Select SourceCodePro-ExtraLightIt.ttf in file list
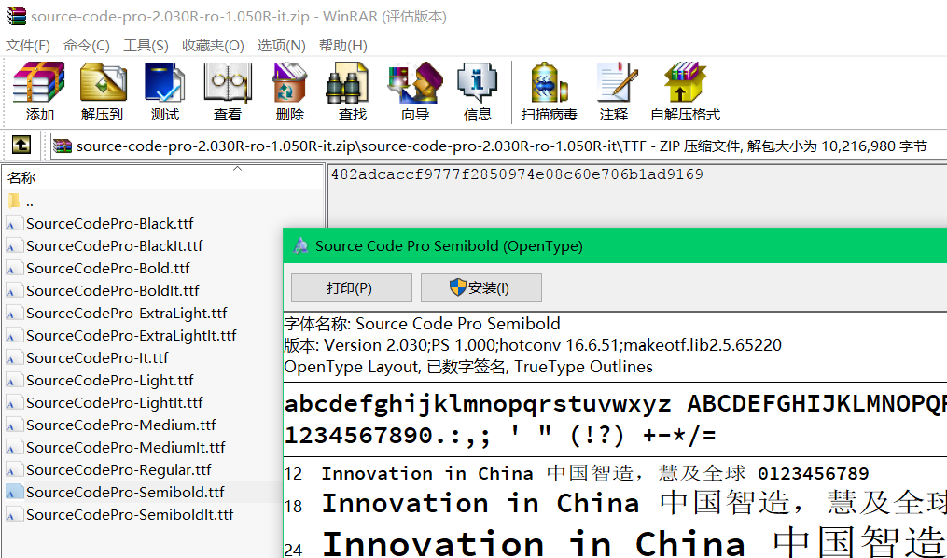This screenshot has height=558, width=947. (131, 335)
